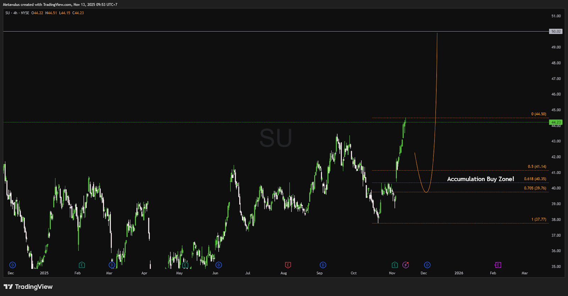This screenshot has height=296, width=568.
Task: Click the 1 (37.77) Fibonacci level label
Action: click(x=539, y=219)
